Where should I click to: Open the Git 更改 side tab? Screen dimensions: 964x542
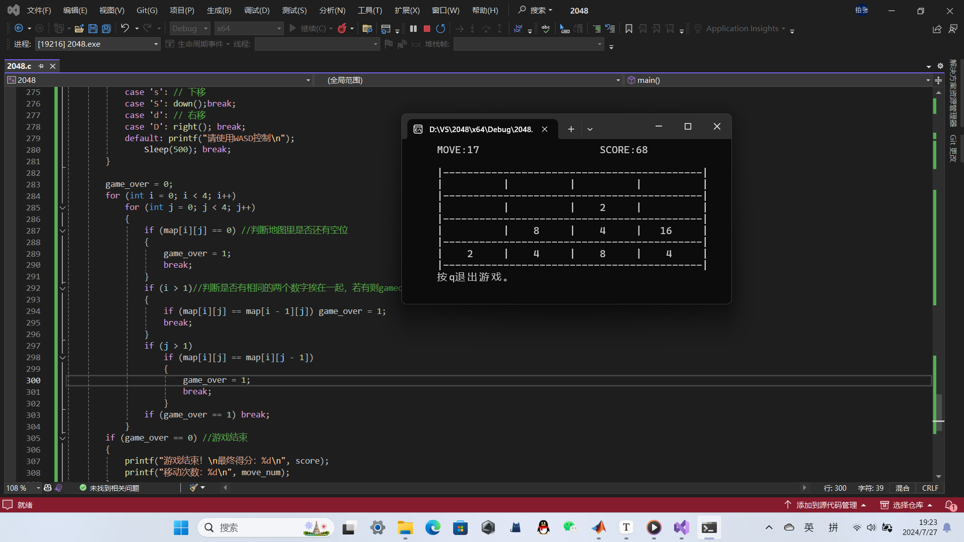tap(953, 148)
